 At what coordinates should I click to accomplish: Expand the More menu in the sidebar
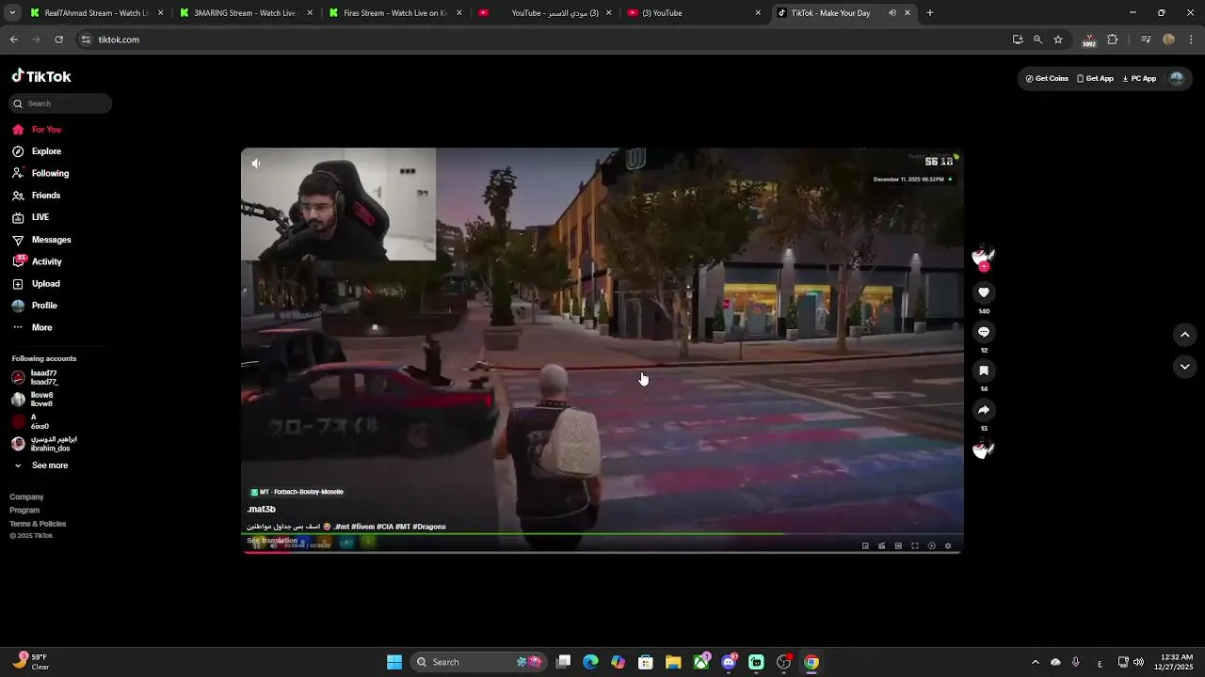33,327
